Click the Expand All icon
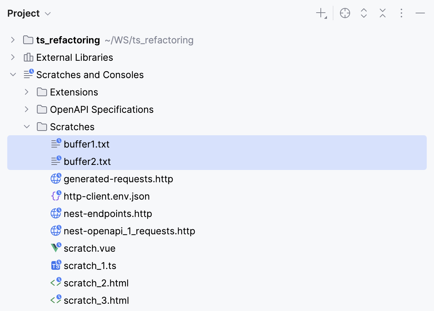Viewport: 434px width, 311px height. point(364,14)
